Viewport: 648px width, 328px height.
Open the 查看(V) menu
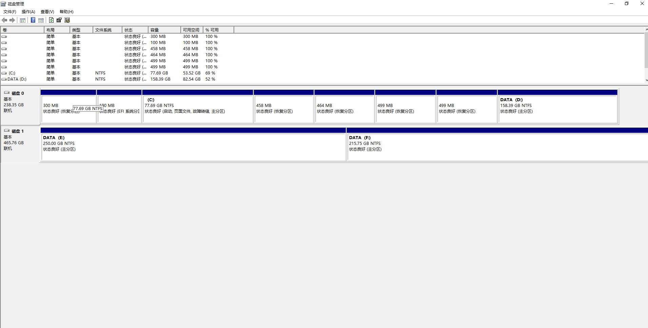click(47, 12)
